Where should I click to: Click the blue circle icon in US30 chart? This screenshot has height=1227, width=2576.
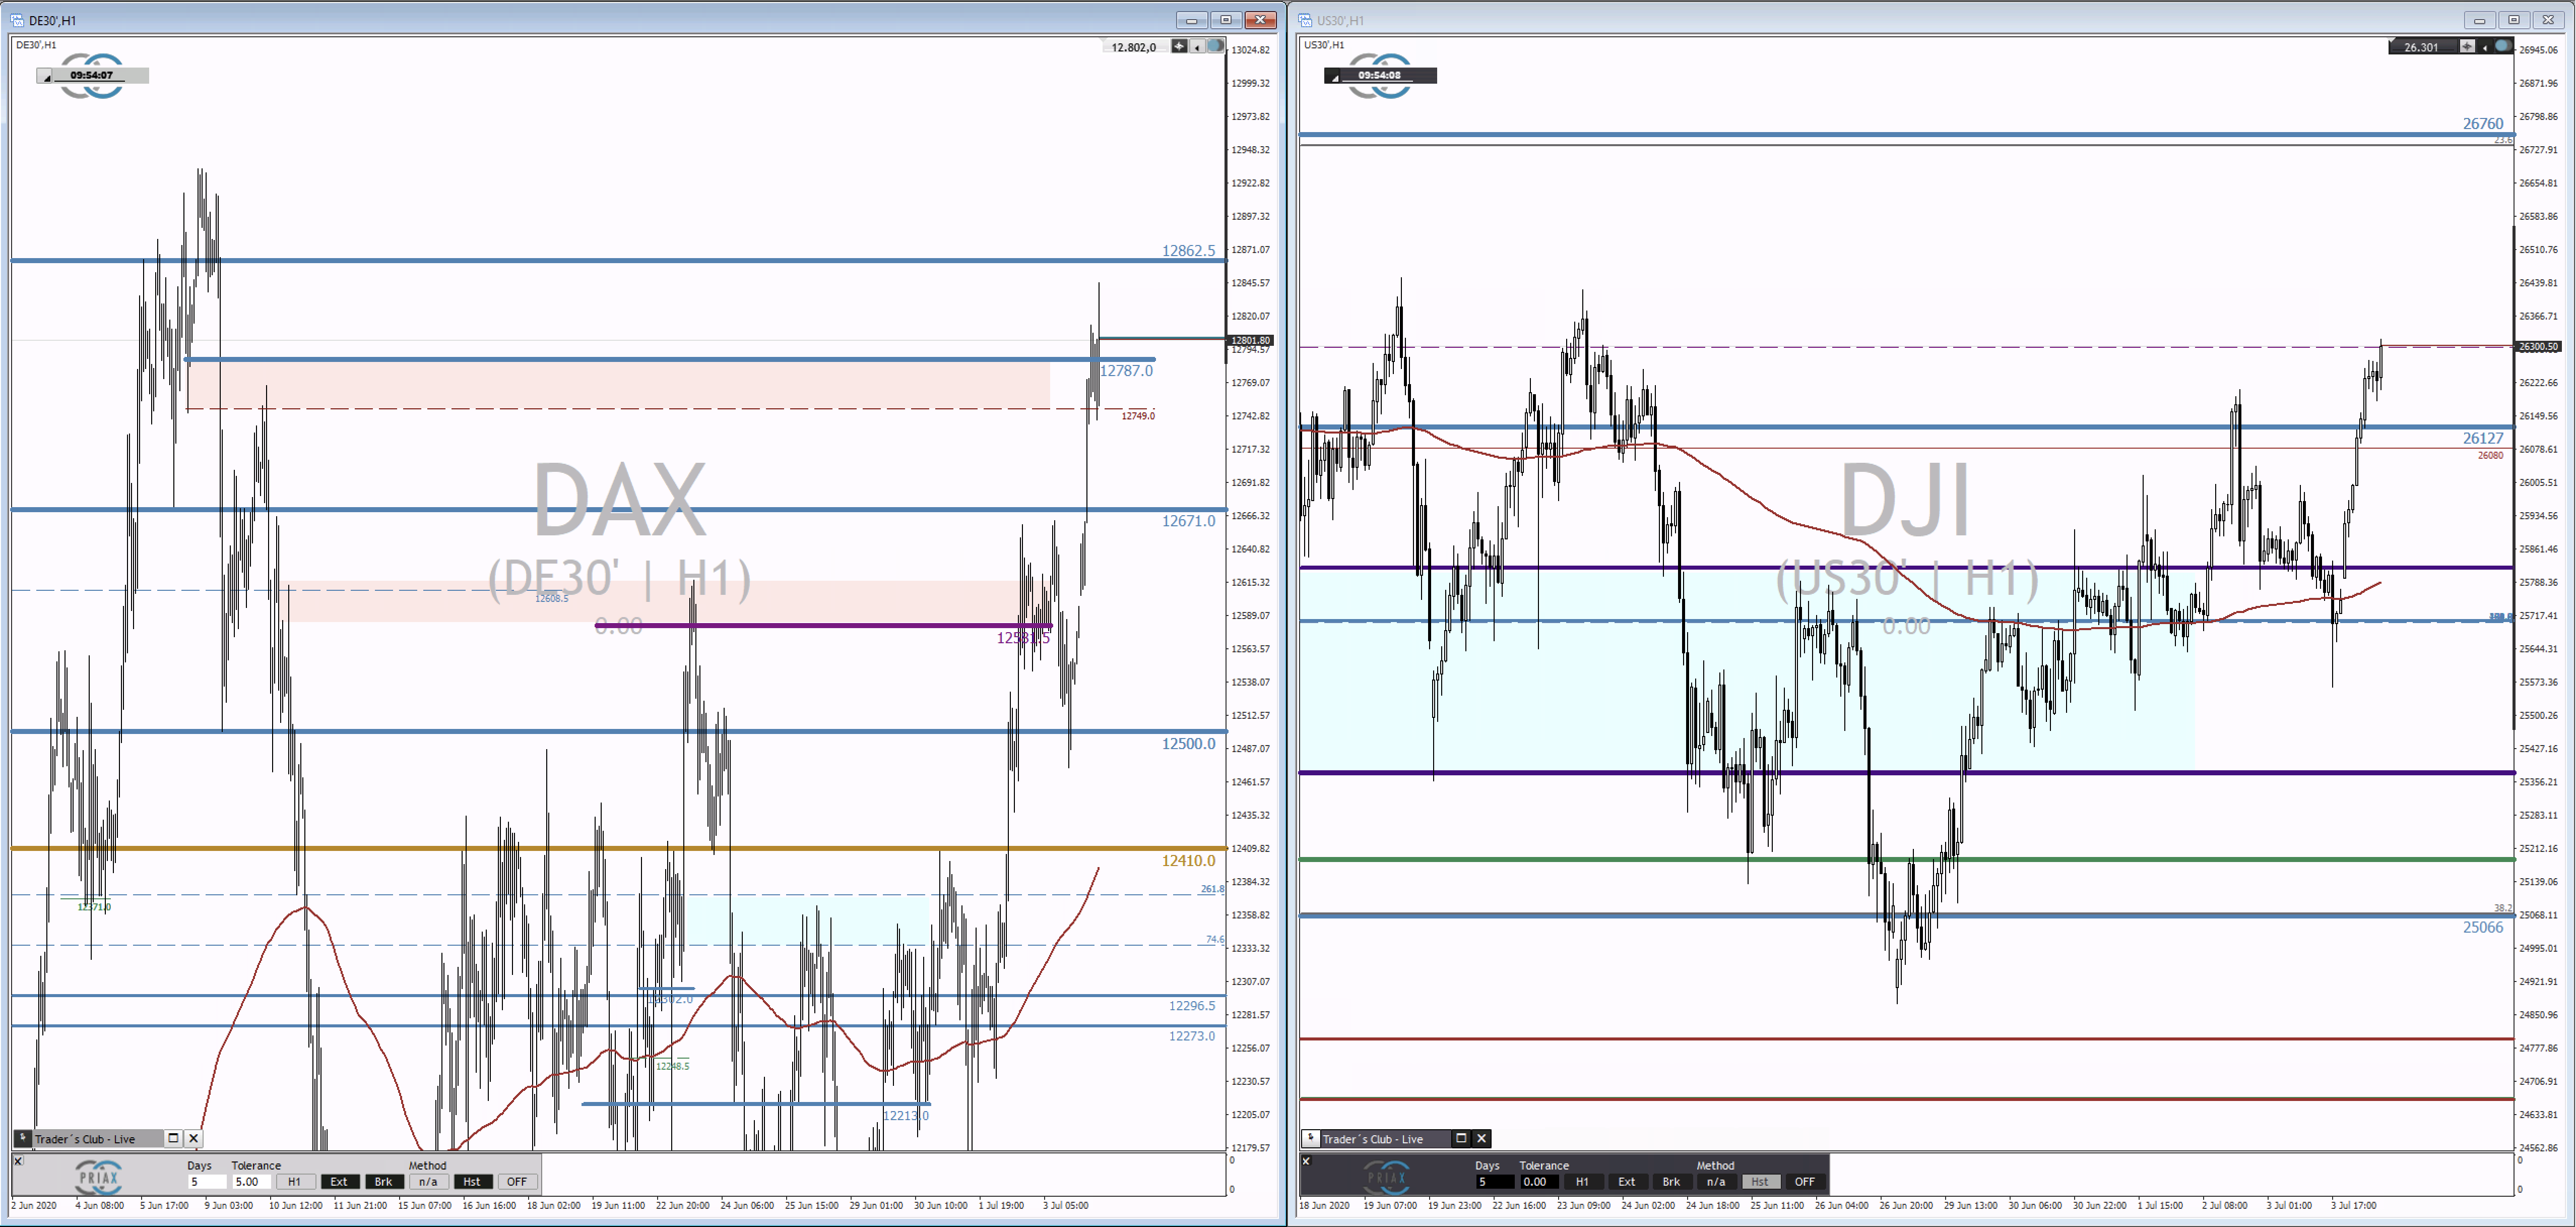click(x=2503, y=46)
